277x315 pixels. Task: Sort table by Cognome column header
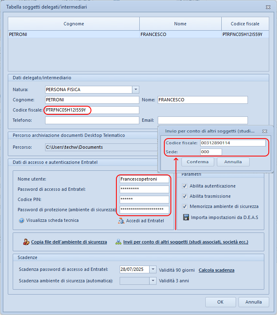[74, 24]
